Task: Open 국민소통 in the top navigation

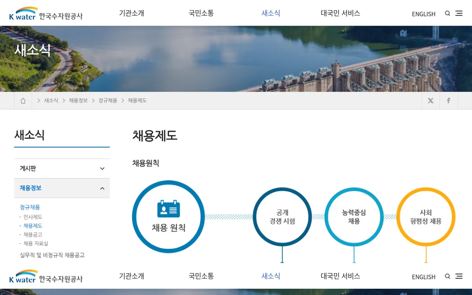Action: [x=201, y=13]
